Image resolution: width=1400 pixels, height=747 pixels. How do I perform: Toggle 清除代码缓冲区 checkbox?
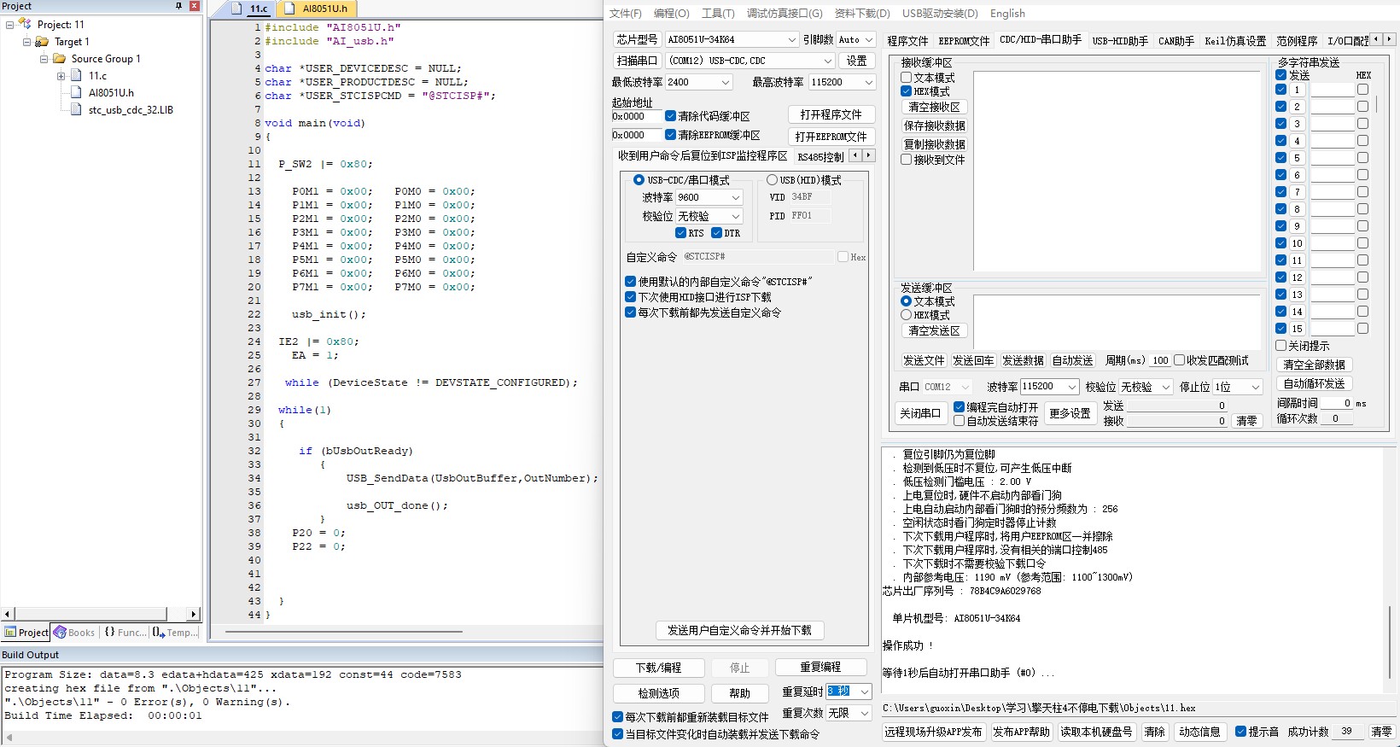pyautogui.click(x=671, y=116)
